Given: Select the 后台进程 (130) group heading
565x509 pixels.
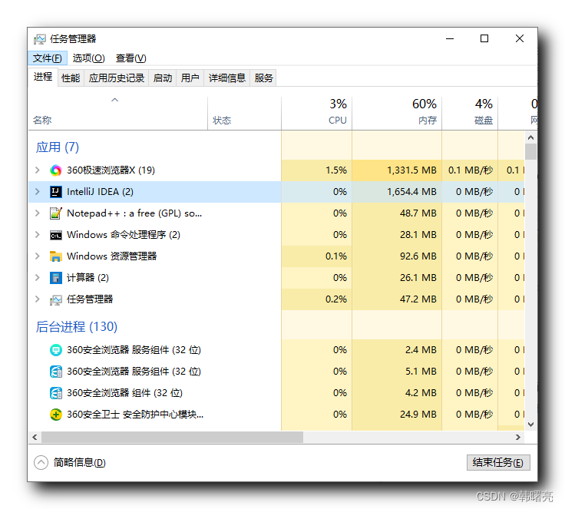Looking at the screenshot, I should pos(77,326).
